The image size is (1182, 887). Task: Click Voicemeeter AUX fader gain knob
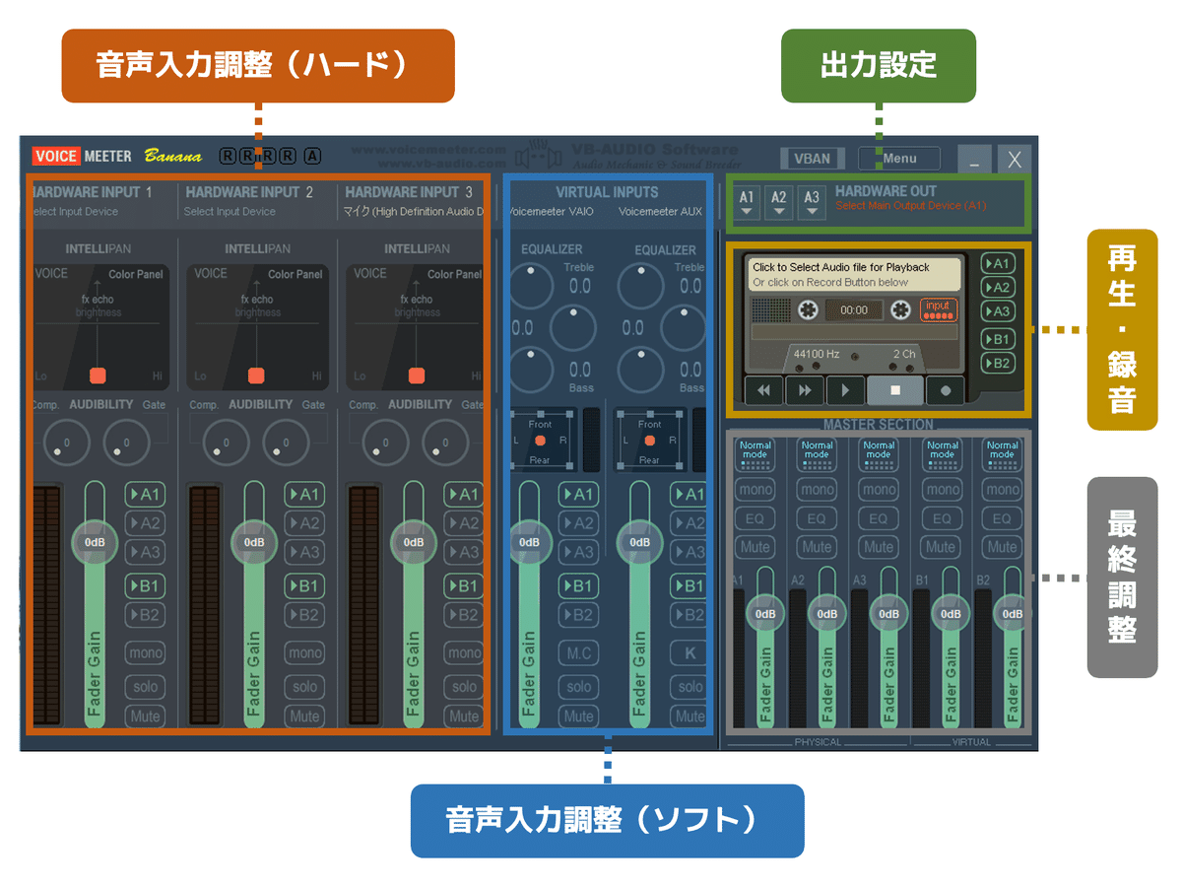(x=639, y=542)
